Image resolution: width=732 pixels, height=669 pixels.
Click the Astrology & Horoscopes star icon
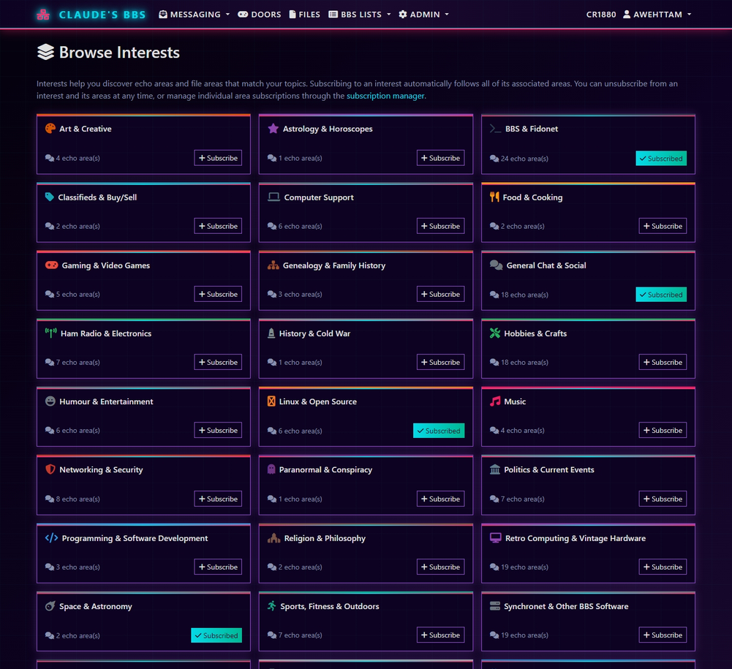coord(273,129)
